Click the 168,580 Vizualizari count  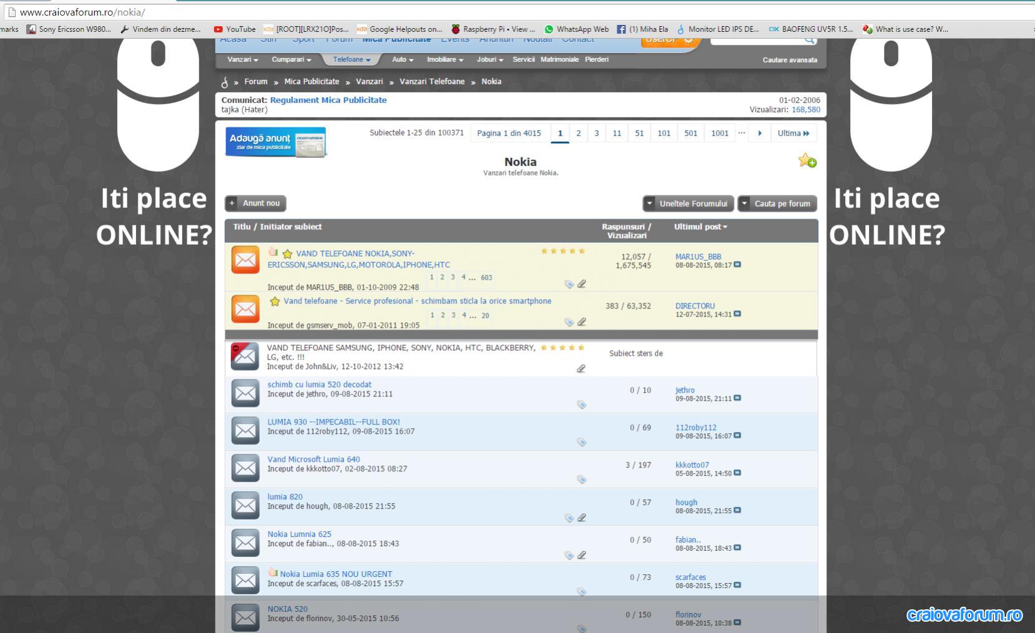pos(806,109)
